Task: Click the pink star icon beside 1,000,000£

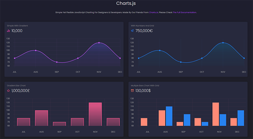Action: 9,91
